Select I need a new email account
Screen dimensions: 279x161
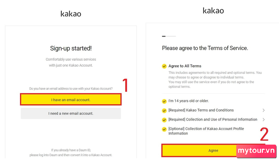coord(71,113)
